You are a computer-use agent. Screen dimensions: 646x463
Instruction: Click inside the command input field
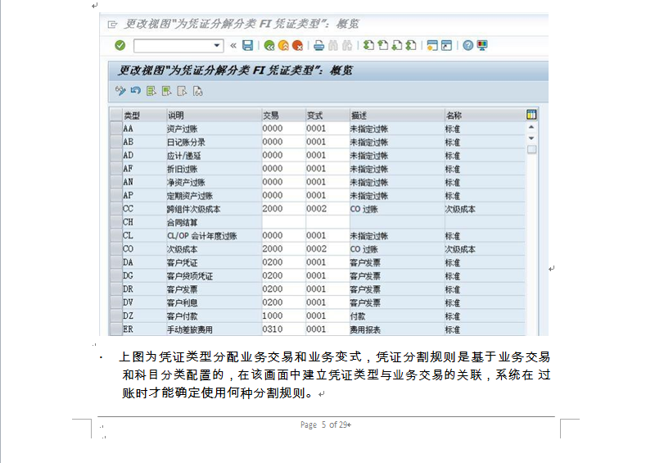tap(174, 46)
